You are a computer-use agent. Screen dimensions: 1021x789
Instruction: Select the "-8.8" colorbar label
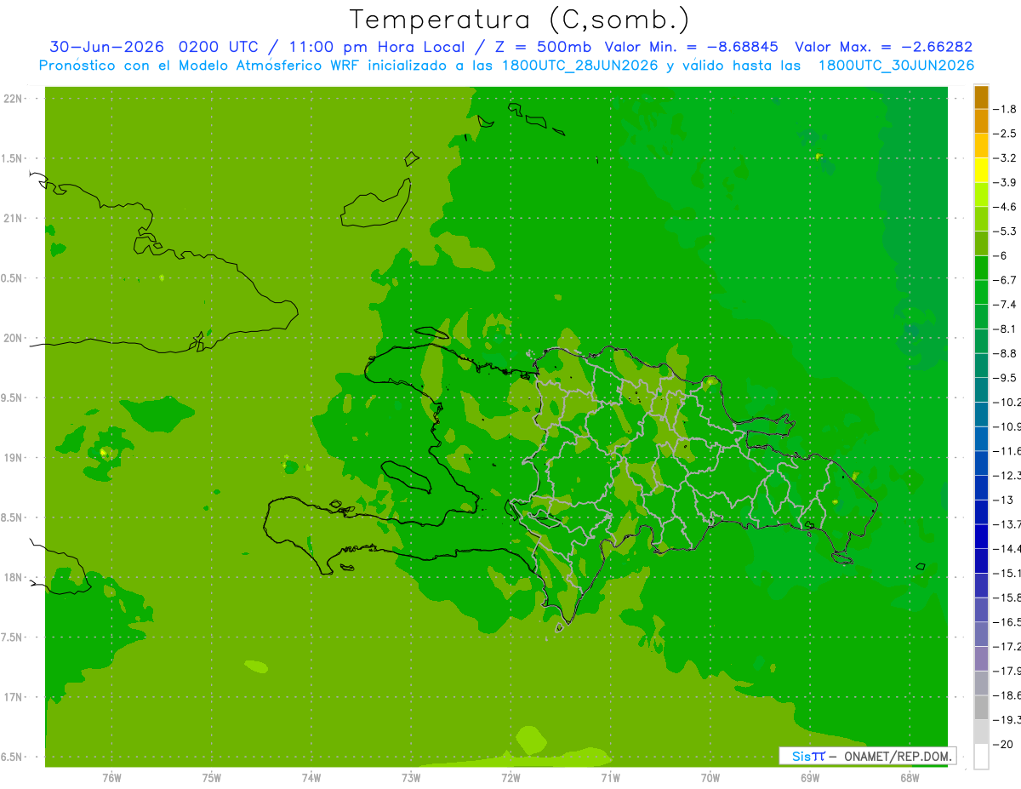tap(1006, 353)
